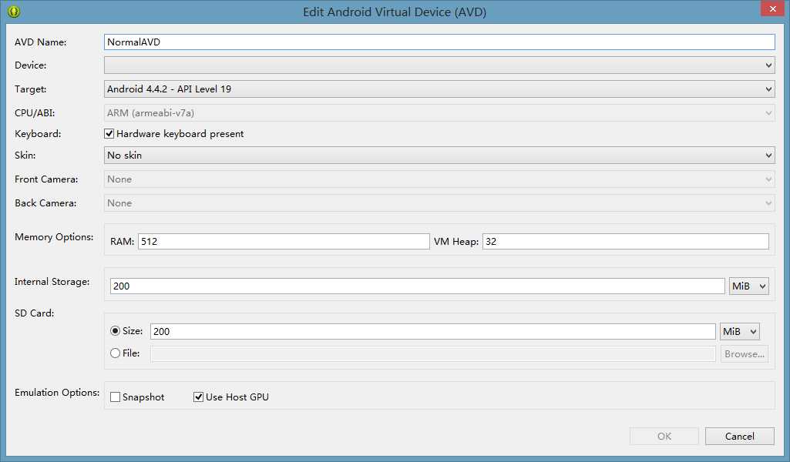Viewport: 790px width, 462px height.
Task: Click the RAM input field
Action: click(x=284, y=242)
